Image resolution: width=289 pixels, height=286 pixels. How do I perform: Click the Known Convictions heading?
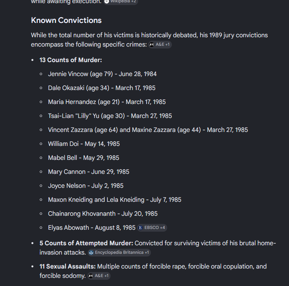(66, 20)
